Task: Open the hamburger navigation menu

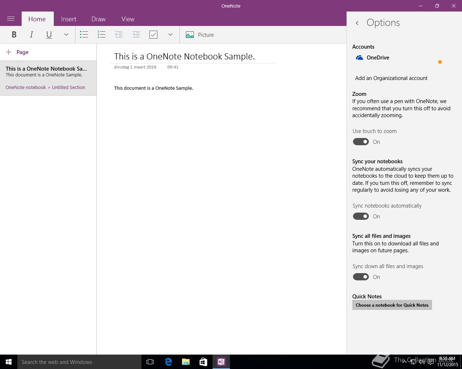Action: (x=11, y=19)
